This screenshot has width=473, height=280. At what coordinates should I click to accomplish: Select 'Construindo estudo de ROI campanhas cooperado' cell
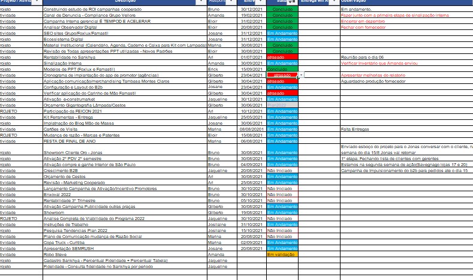click(x=125, y=10)
